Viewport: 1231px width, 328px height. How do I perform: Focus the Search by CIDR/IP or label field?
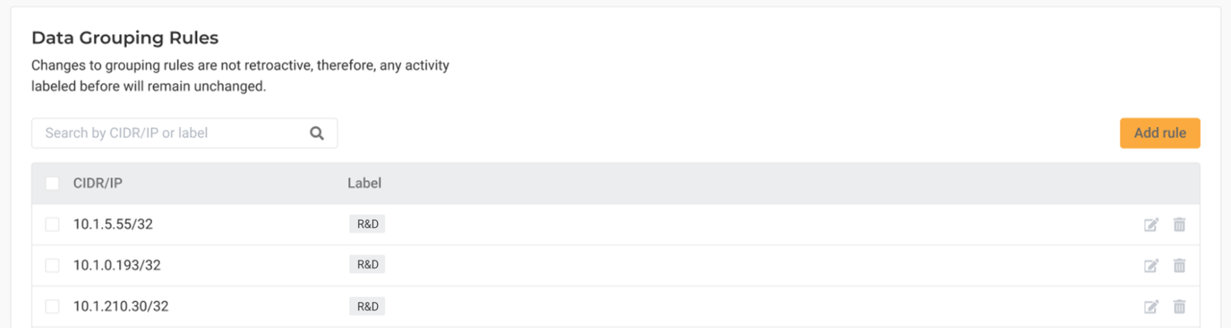[172, 133]
